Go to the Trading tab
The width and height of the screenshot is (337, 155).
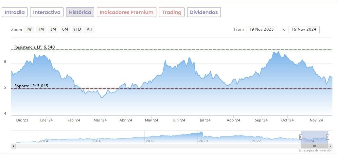172,12
